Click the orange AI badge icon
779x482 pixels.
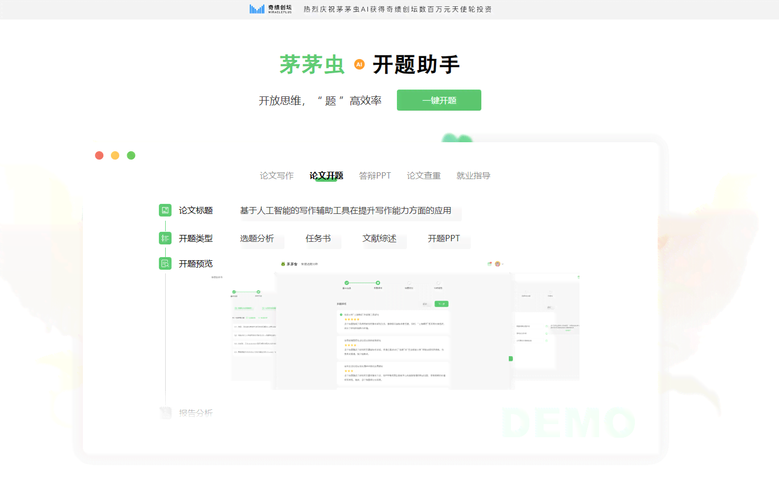[359, 64]
